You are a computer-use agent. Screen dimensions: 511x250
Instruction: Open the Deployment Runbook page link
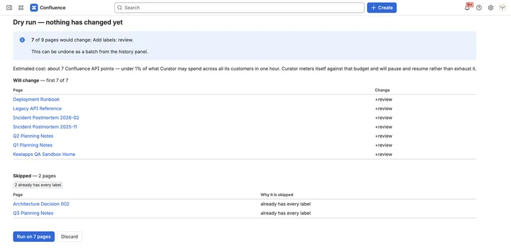(36, 99)
